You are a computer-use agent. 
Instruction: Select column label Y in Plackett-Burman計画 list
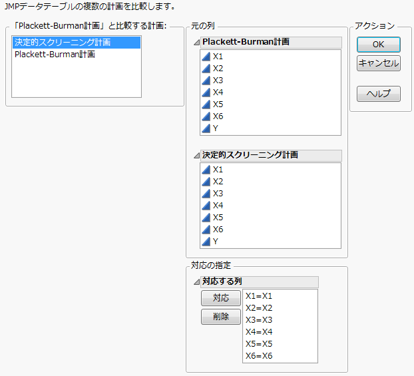pyautogui.click(x=216, y=128)
